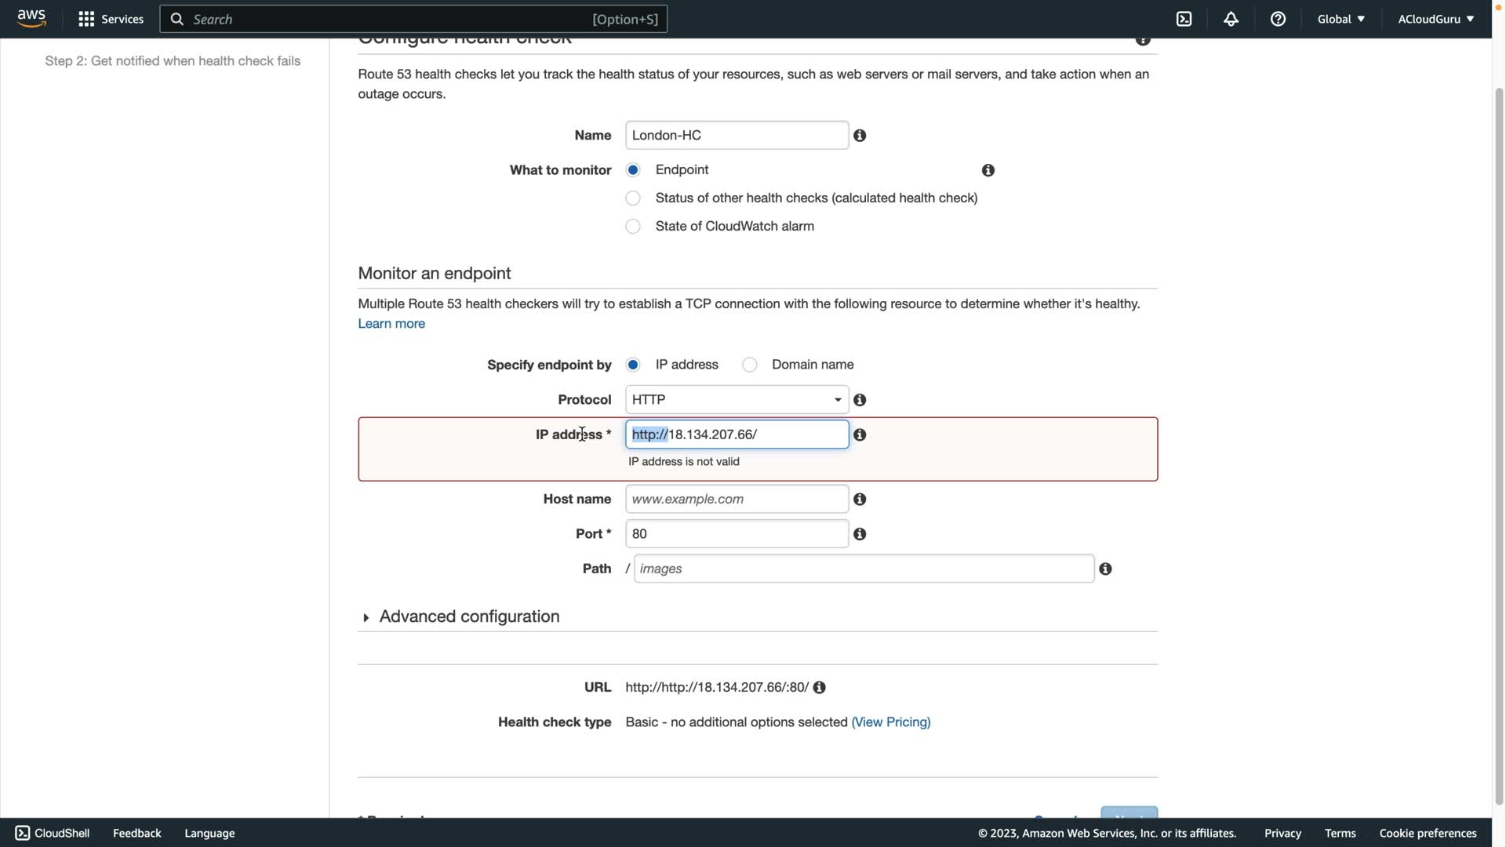The image size is (1506, 847).
Task: Choose Domain name endpoint radio button
Action: (x=750, y=365)
